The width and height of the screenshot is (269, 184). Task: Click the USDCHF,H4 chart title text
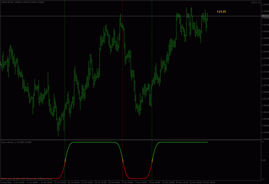7,2
